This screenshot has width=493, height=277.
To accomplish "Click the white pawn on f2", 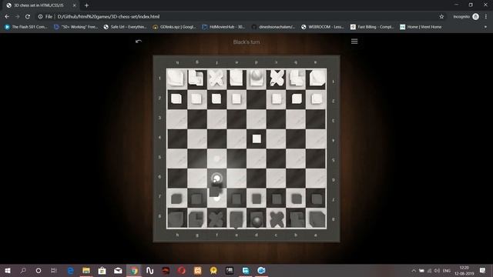I will (216, 98).
